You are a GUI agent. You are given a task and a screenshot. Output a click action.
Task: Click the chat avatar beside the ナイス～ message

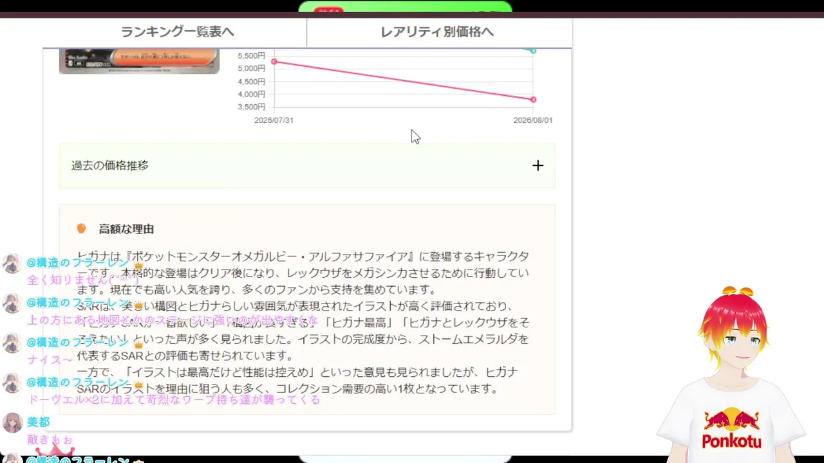point(13,343)
